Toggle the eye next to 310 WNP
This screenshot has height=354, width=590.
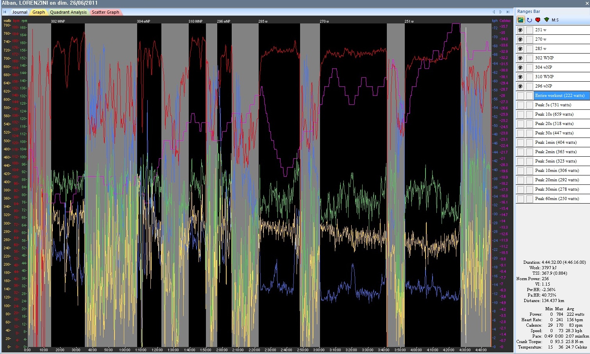click(x=520, y=77)
